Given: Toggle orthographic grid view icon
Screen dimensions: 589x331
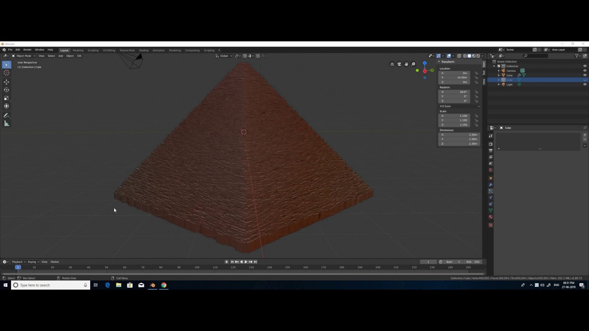Looking at the screenshot, I should point(393,64).
